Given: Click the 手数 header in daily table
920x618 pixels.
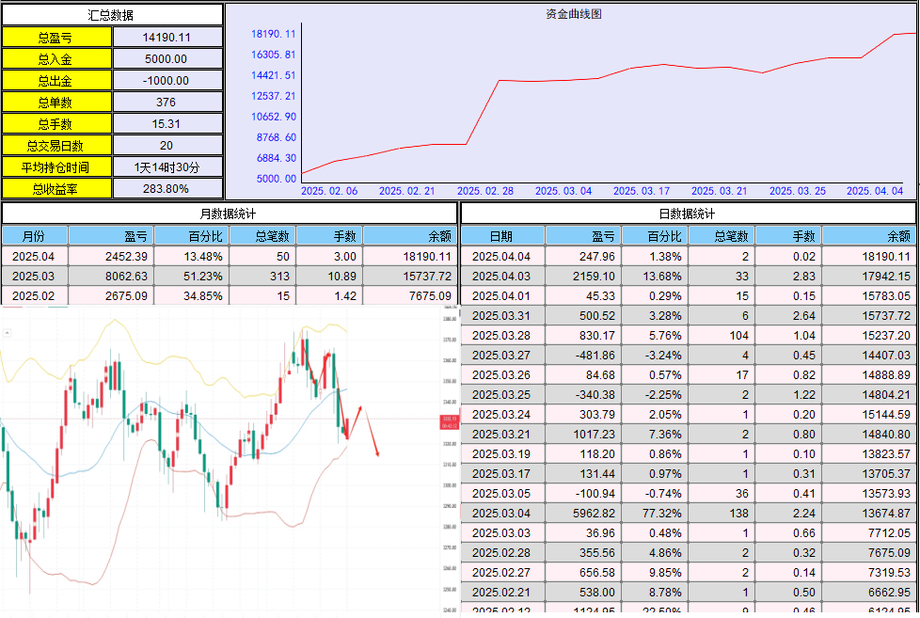Looking at the screenshot, I should [788, 236].
